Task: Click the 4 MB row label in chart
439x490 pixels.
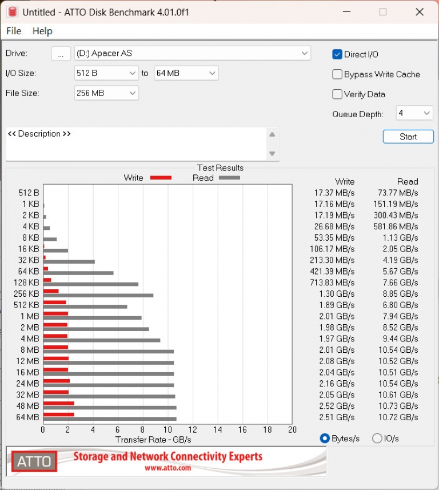Action: 30,338
